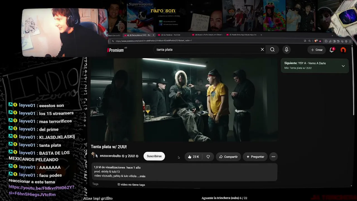Click chat message 'KLJASDJKLASKlj'
Screen dimensions: 357x201
point(57,137)
